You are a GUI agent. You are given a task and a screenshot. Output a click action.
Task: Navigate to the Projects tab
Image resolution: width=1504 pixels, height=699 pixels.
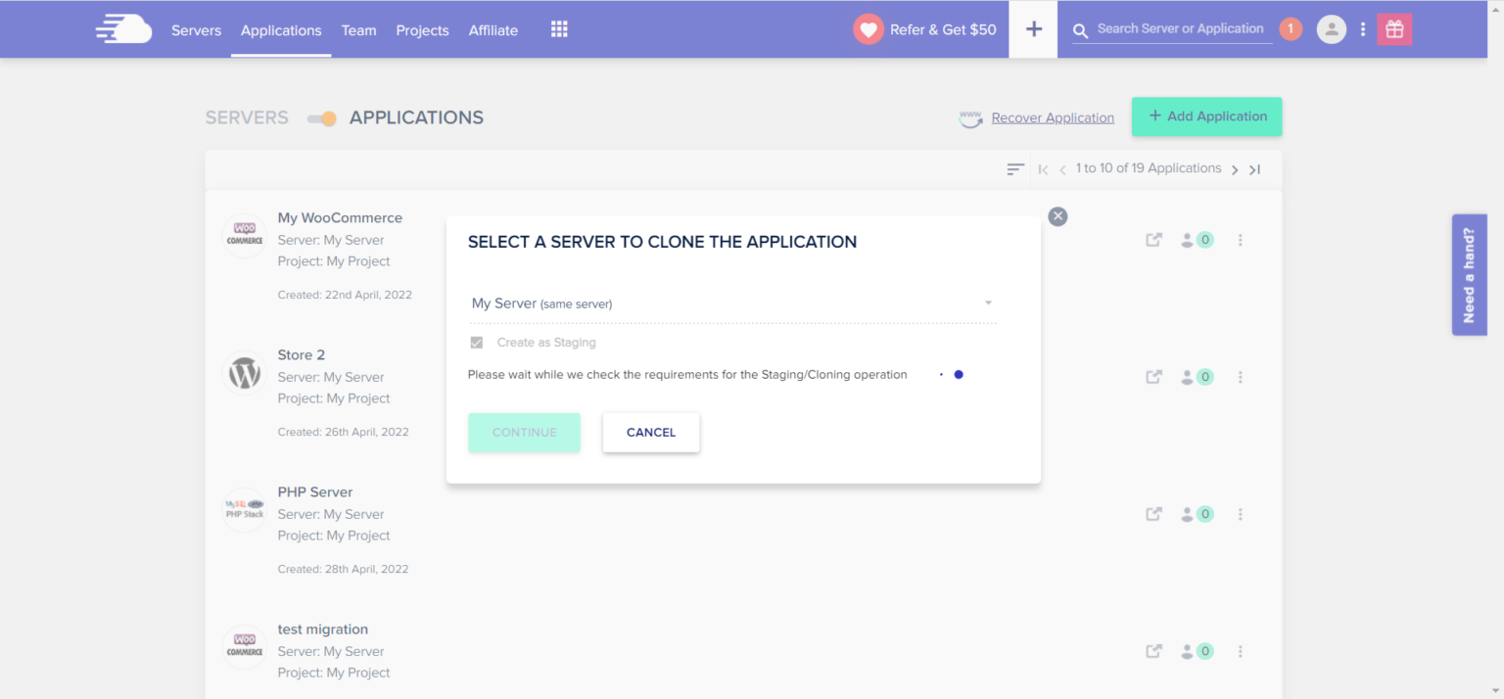point(422,29)
